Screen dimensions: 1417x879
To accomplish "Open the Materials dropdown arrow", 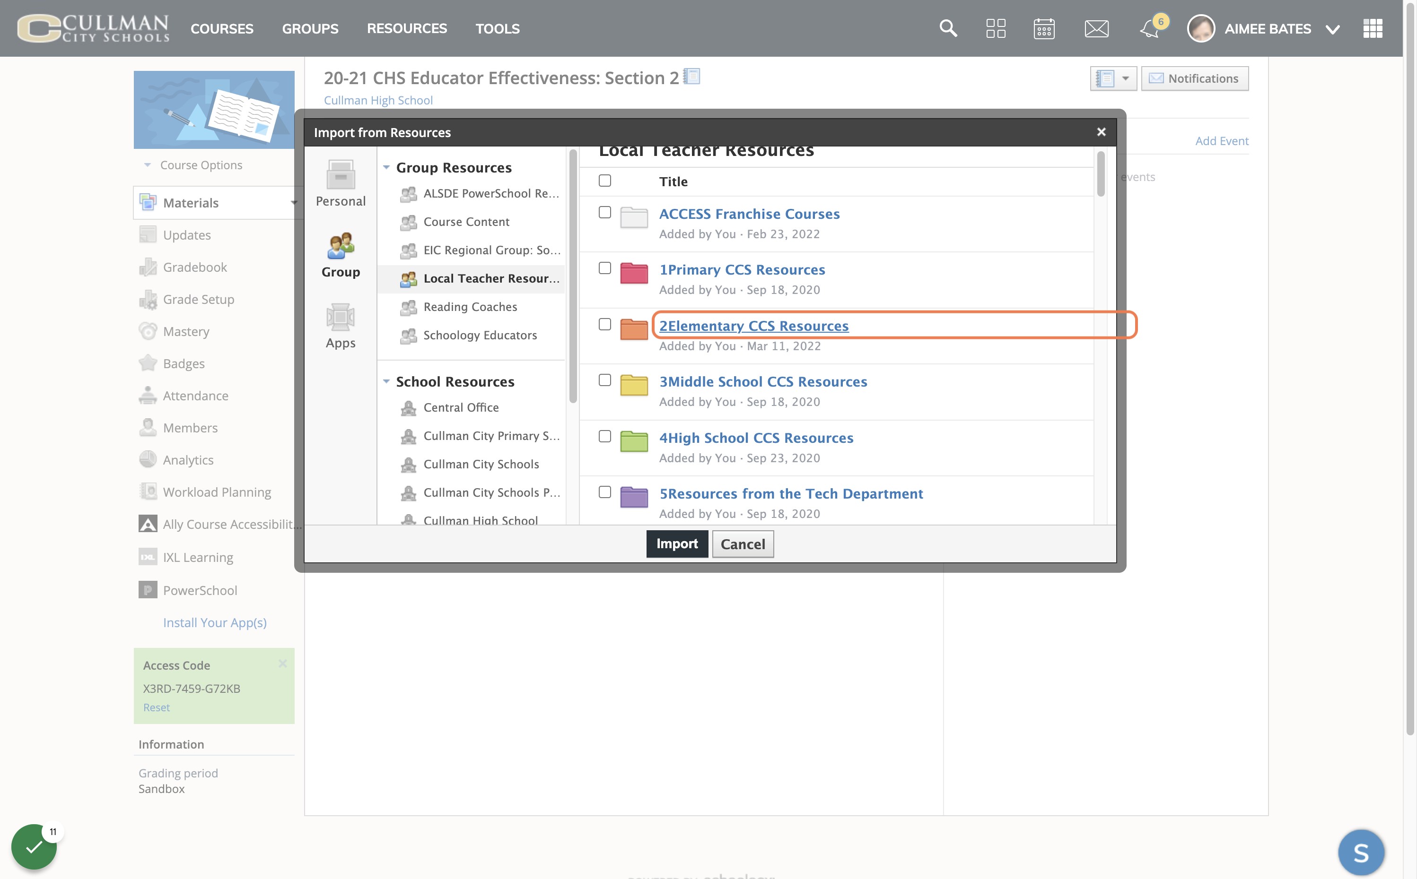I will click(x=294, y=203).
